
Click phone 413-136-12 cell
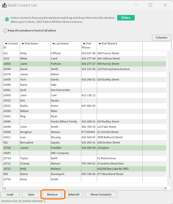point(89,95)
